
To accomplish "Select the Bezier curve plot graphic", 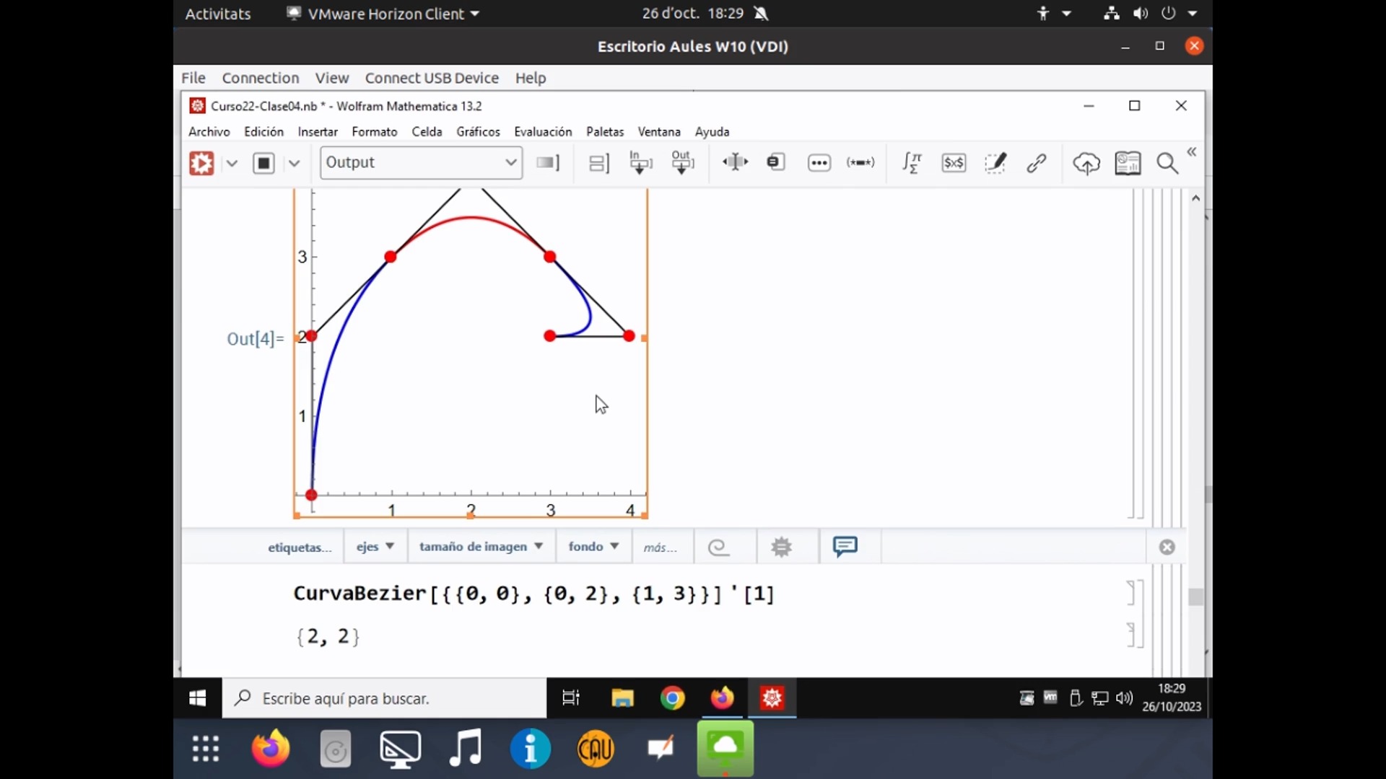I will pyautogui.click(x=471, y=353).
